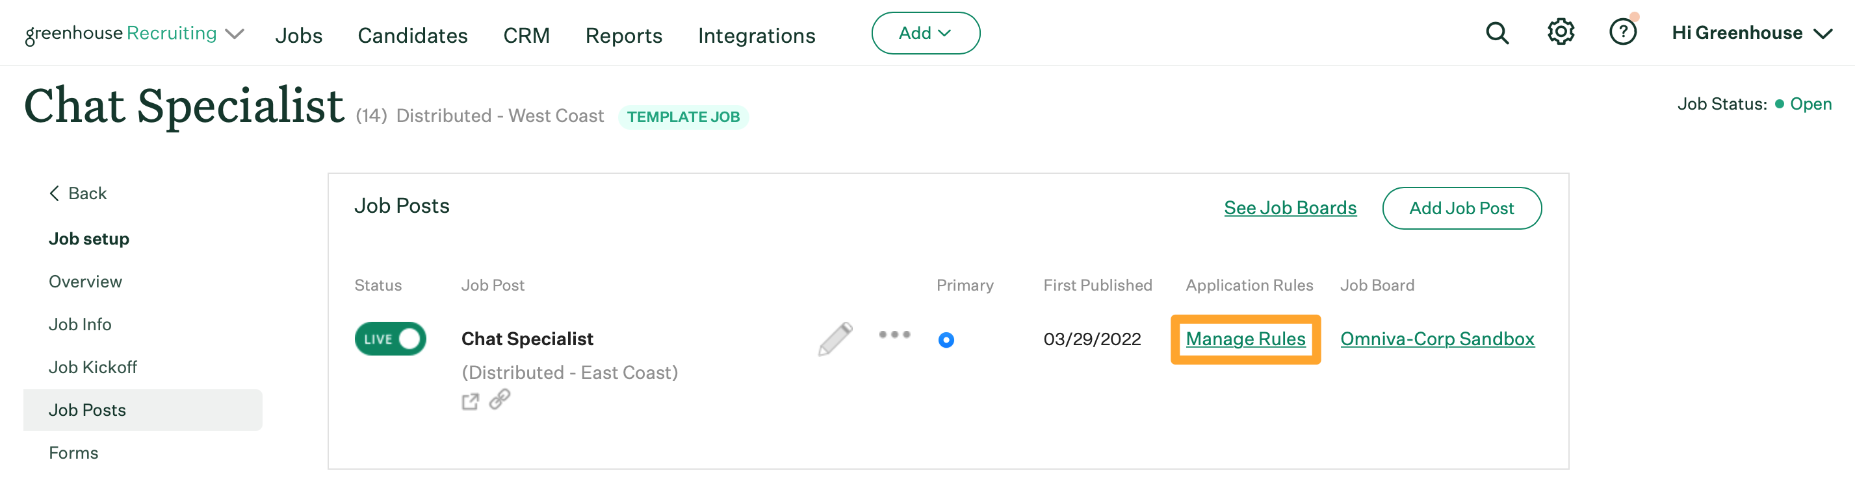Expand the Hi Greenhouse user menu
Screen dimensions: 1855x484
(1751, 33)
